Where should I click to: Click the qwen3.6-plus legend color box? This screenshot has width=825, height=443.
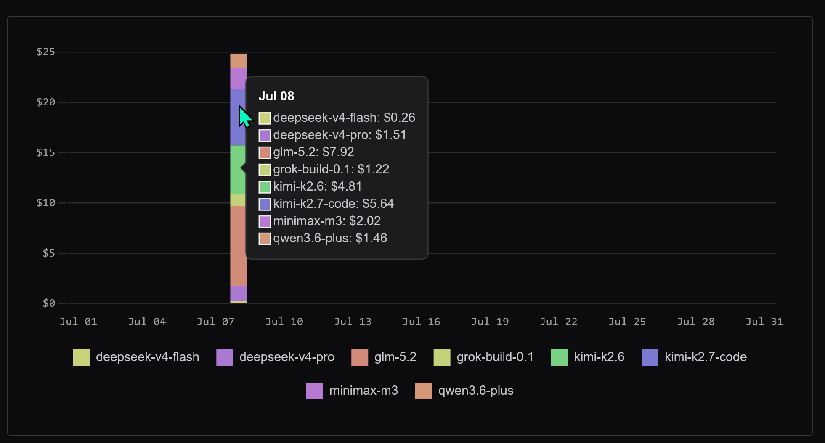pos(423,391)
